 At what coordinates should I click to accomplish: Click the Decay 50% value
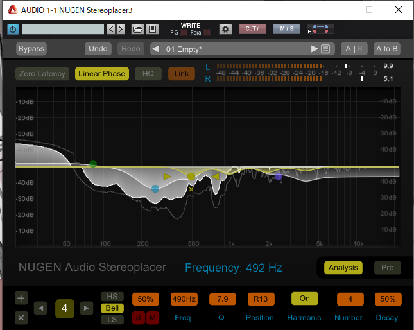[388, 299]
